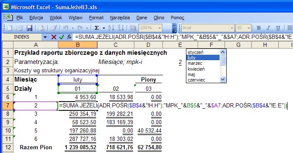This screenshot has width=293, height=153.
Task: Open the Edycja menu
Action: (x=36, y=18)
